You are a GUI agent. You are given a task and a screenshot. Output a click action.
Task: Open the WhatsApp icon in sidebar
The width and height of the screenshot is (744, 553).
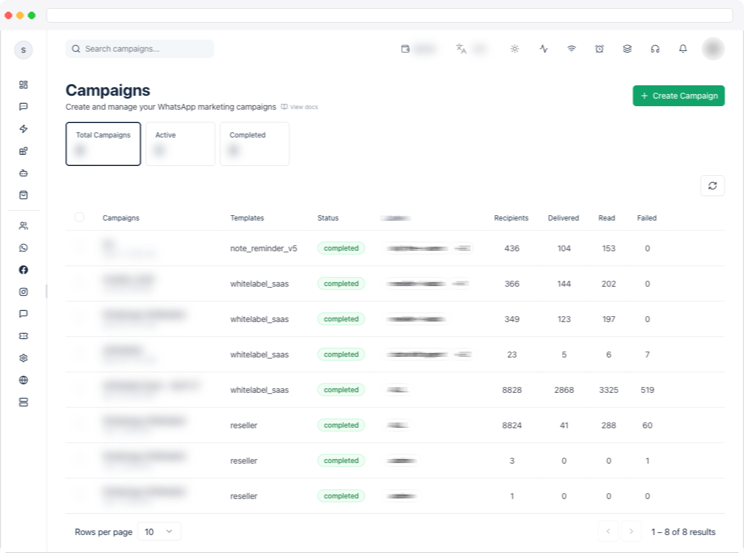pos(23,248)
